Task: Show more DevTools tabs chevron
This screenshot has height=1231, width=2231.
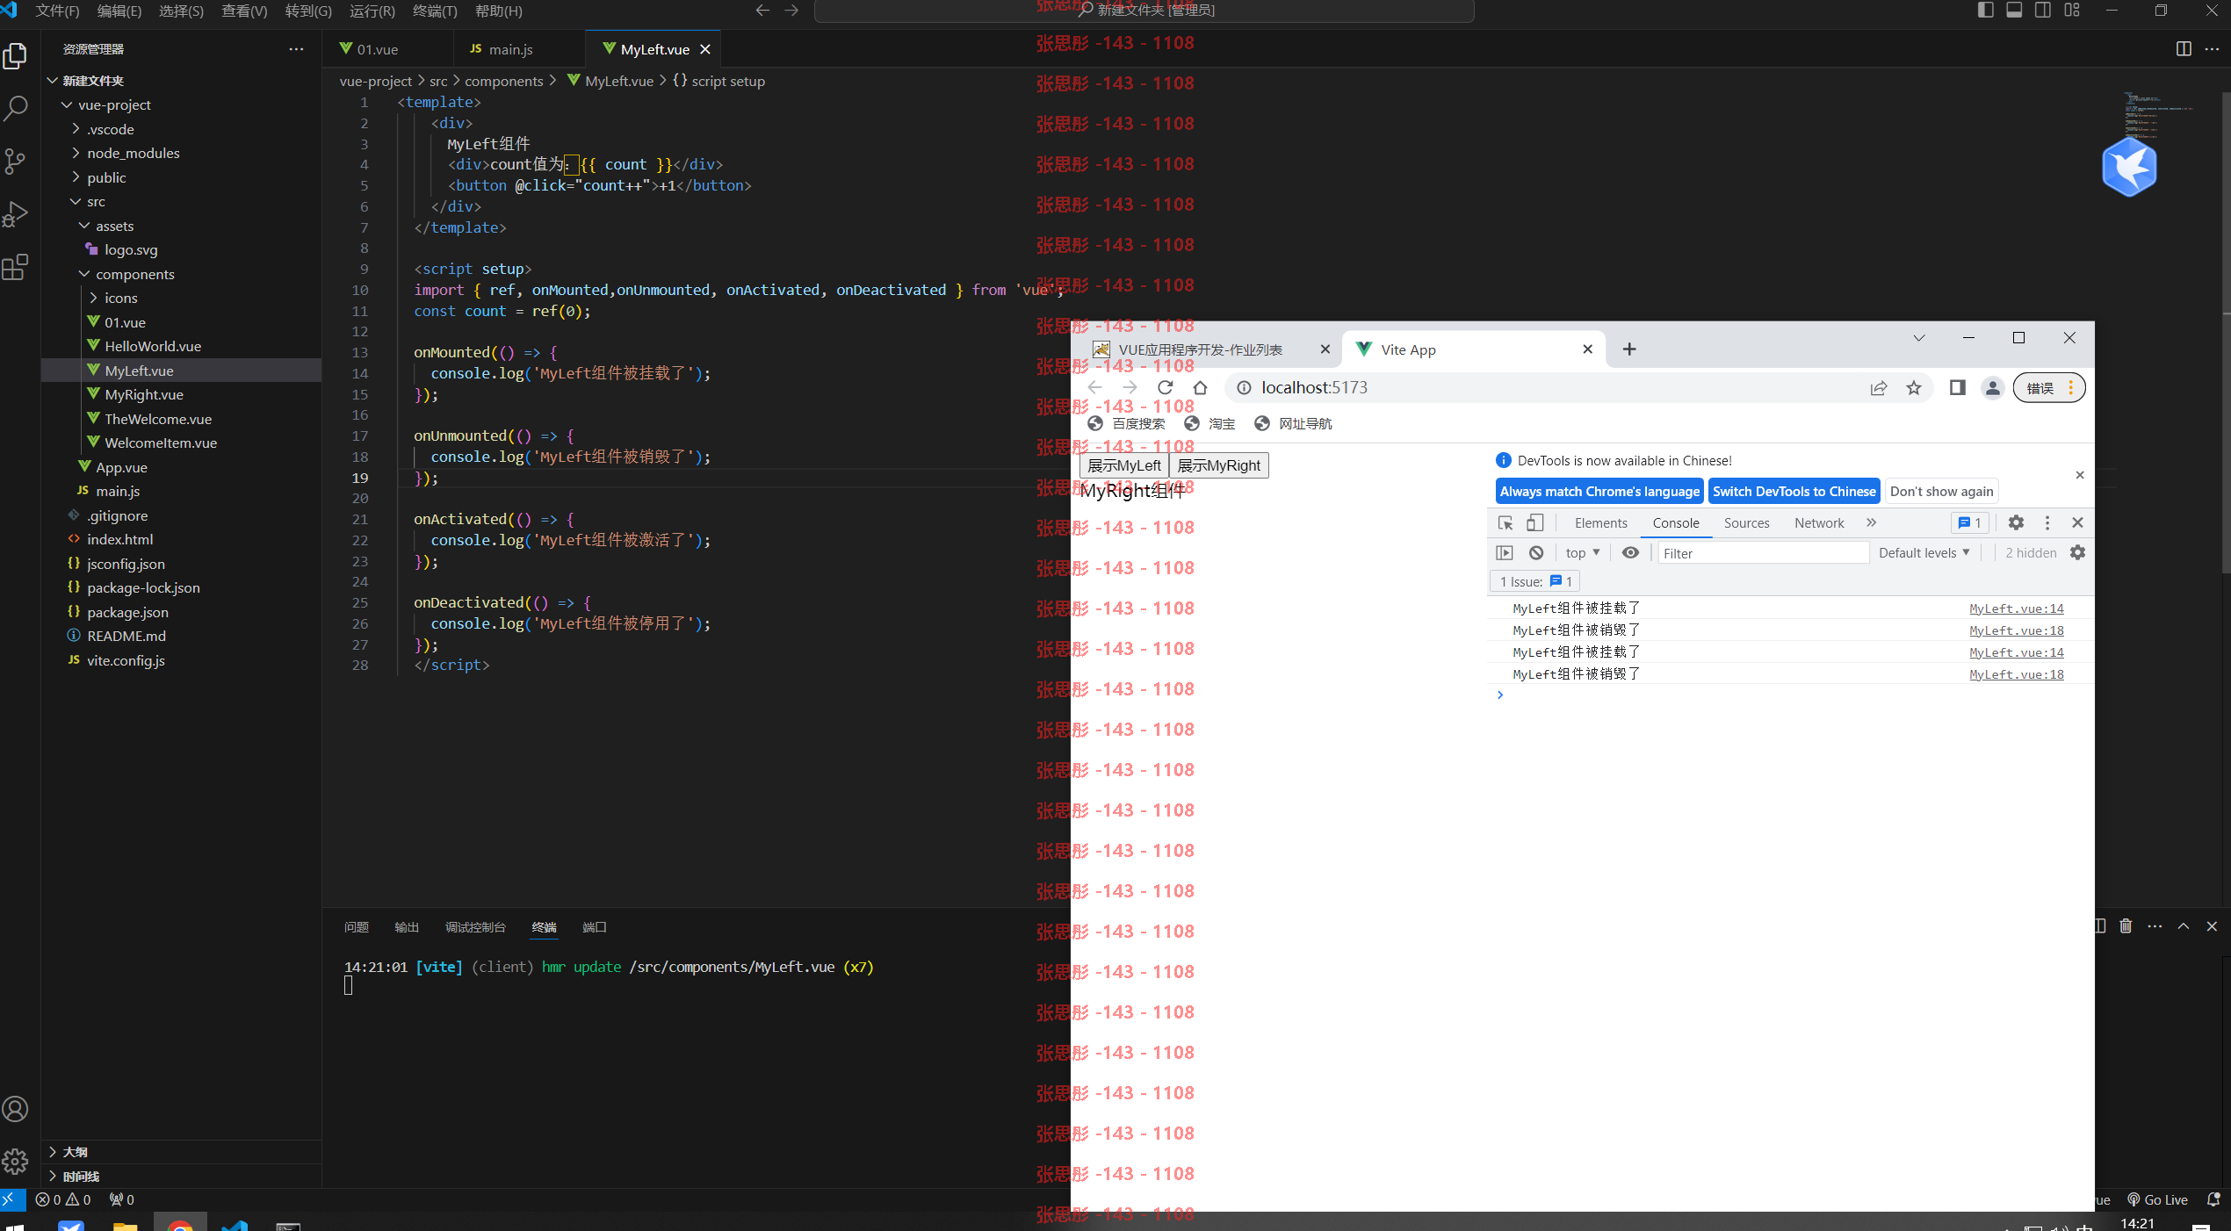Action: tap(1872, 523)
